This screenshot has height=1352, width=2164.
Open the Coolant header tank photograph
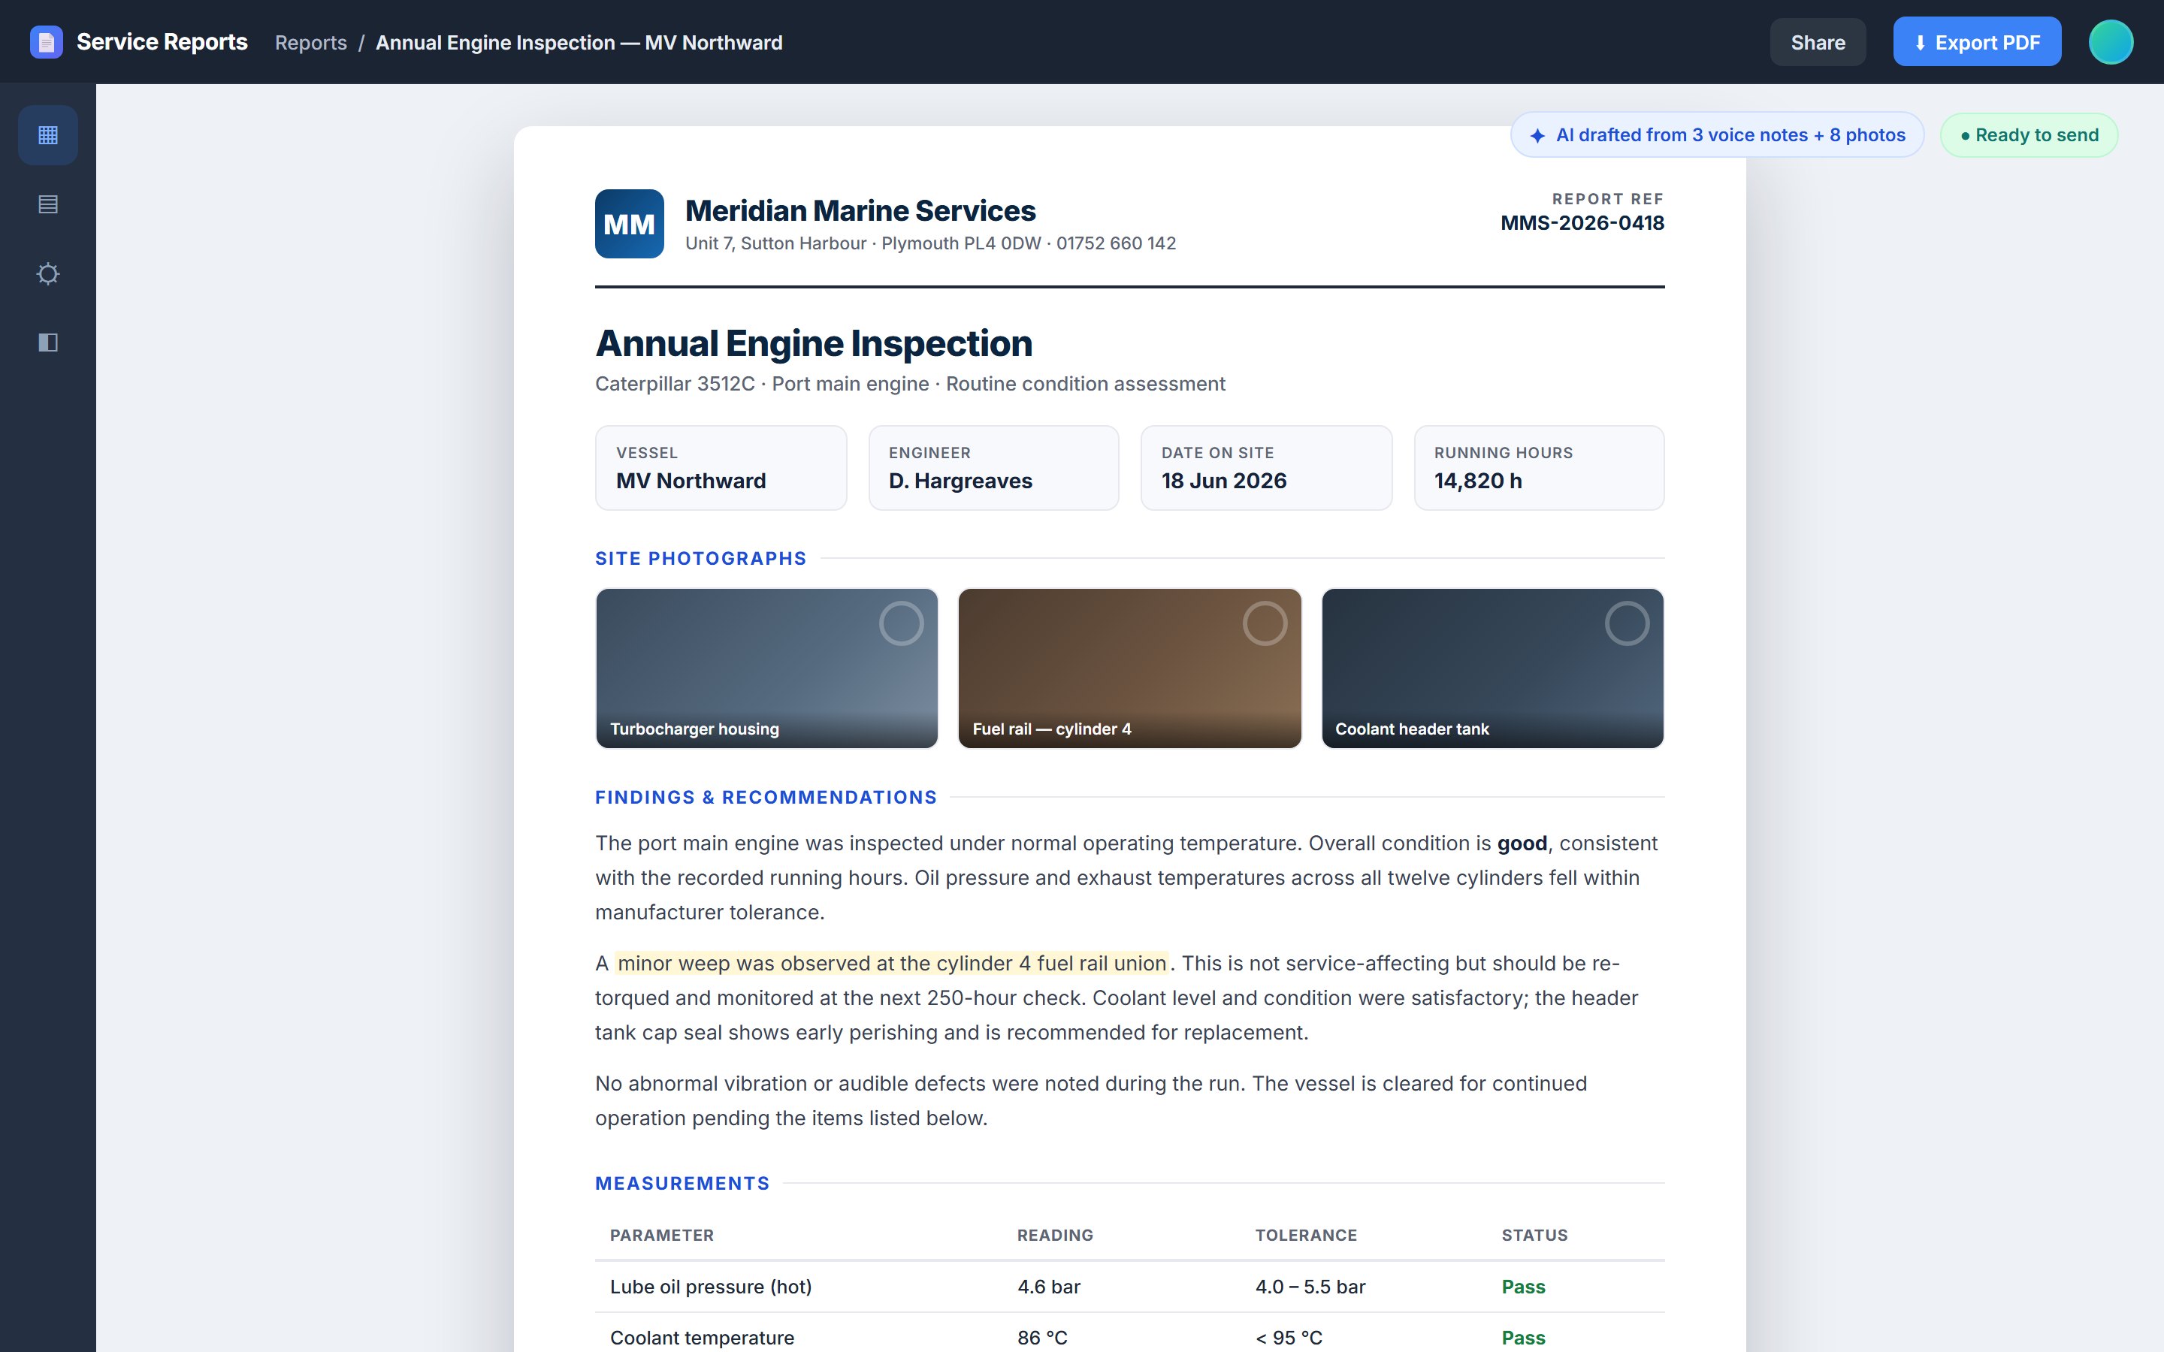pyautogui.click(x=1492, y=668)
